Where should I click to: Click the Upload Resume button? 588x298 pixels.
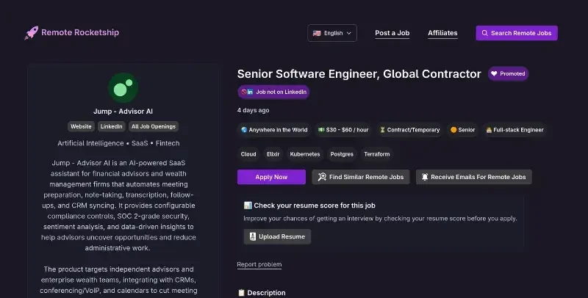coord(277,236)
